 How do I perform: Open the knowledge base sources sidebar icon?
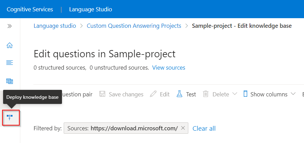pyautogui.click(x=10, y=81)
